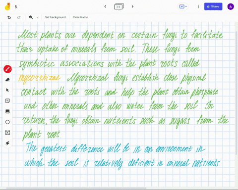Click the jam title "5"
Screen dimensions: 238x190
16,7
